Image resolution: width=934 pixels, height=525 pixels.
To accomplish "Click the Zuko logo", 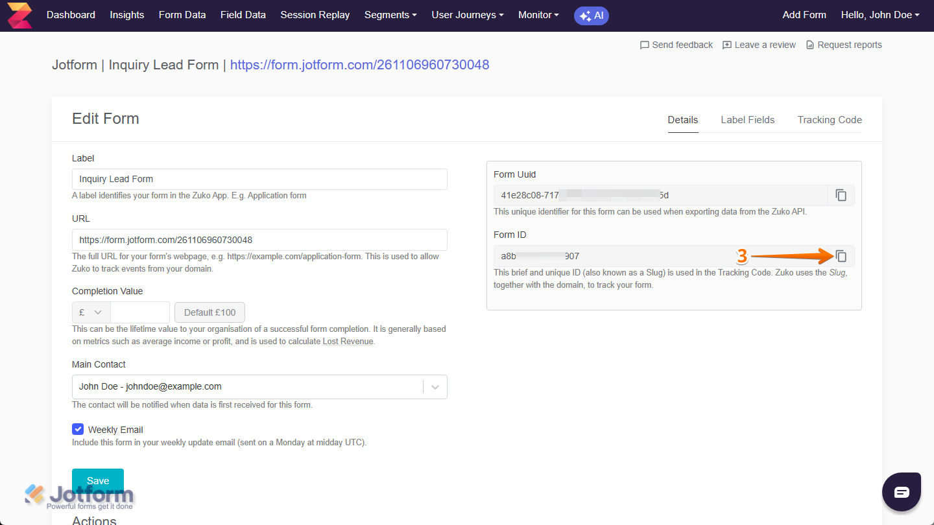I will coord(19,15).
